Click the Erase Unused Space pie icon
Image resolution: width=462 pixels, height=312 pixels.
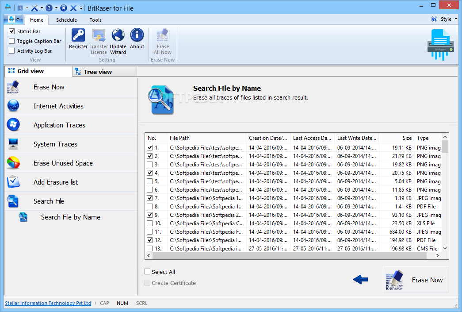[x=13, y=163]
